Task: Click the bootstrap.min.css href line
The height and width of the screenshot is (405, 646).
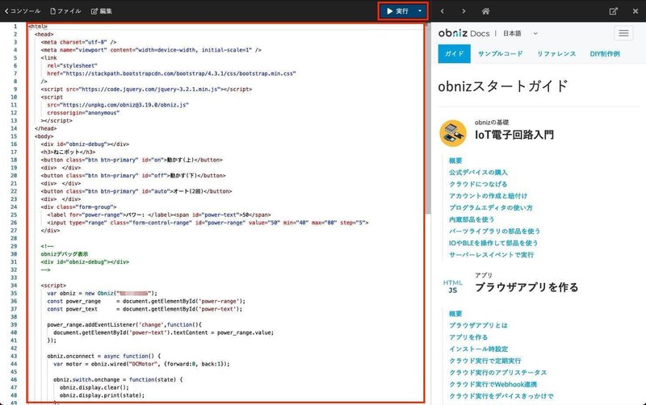Action: [x=171, y=73]
